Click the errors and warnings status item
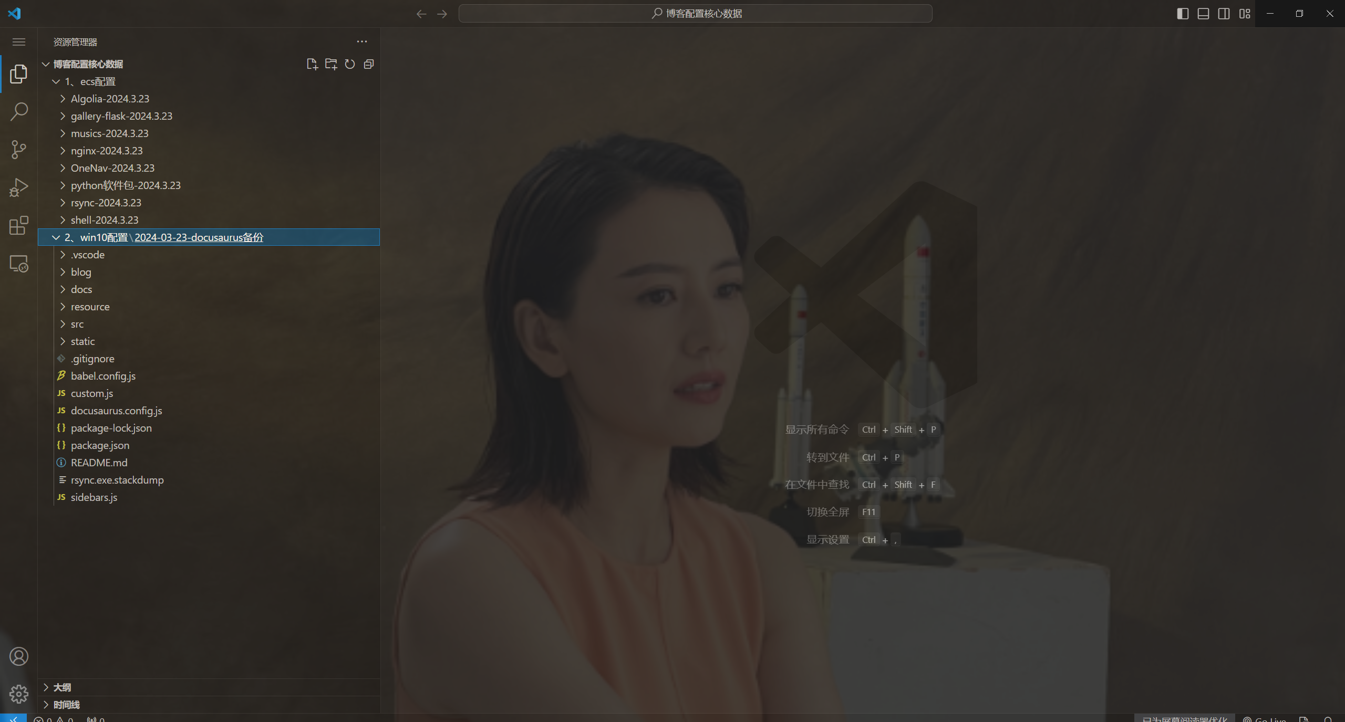Image resolution: width=1345 pixels, height=722 pixels. point(54,719)
